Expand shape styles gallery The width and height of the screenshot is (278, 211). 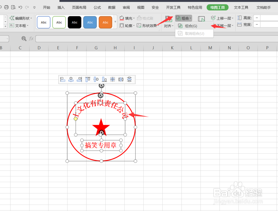[x=115, y=22]
